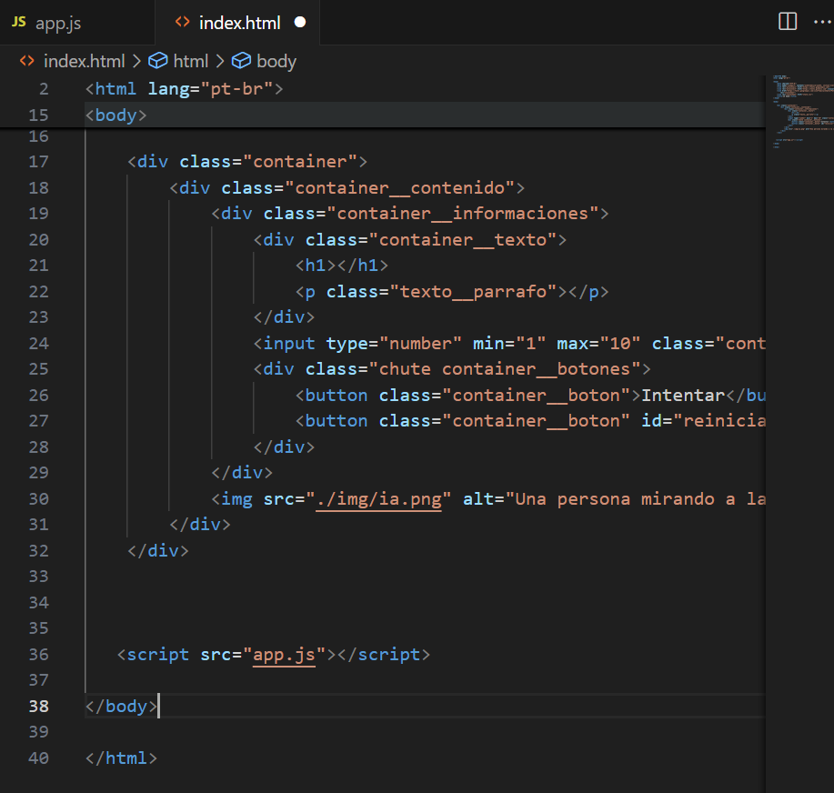Open the More Actions ellipsis menu
The height and width of the screenshot is (793, 834).
point(822,22)
